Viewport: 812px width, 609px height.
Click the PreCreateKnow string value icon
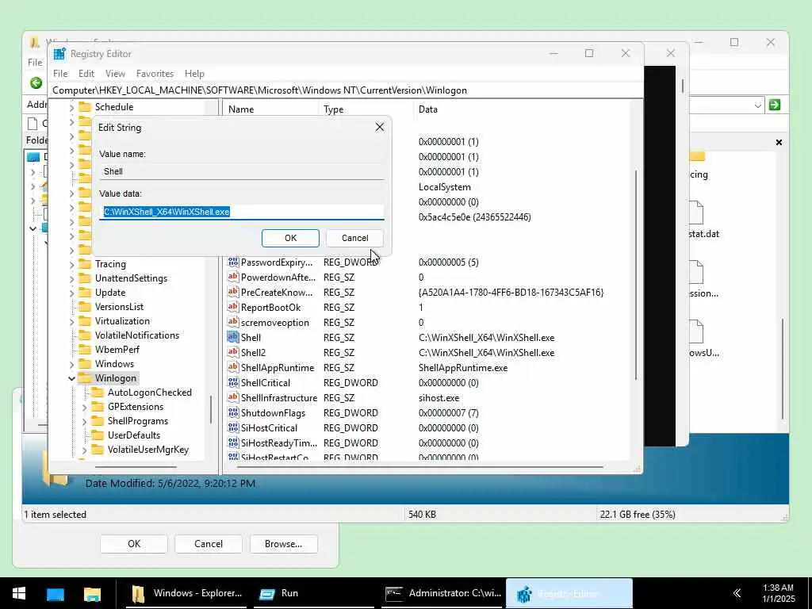pyautogui.click(x=233, y=292)
